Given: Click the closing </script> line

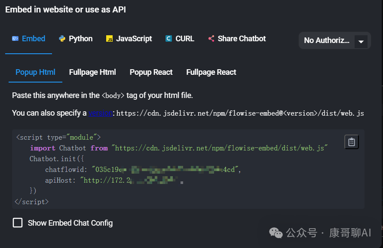Looking at the screenshot, I should pyautogui.click(x=32, y=202).
